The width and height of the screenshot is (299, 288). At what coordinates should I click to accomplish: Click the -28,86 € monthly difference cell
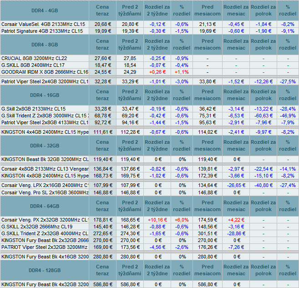pos(236,233)
